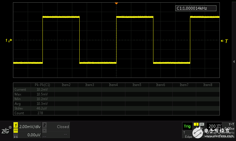The width and height of the screenshot is (236, 141).
Task: Toggle the green Trig status indicator
Action: point(187,126)
